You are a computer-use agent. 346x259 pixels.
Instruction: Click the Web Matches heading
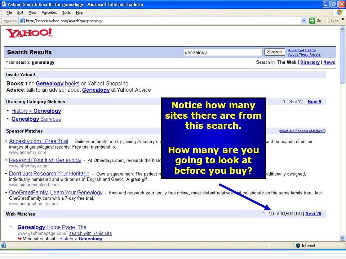click(21, 214)
